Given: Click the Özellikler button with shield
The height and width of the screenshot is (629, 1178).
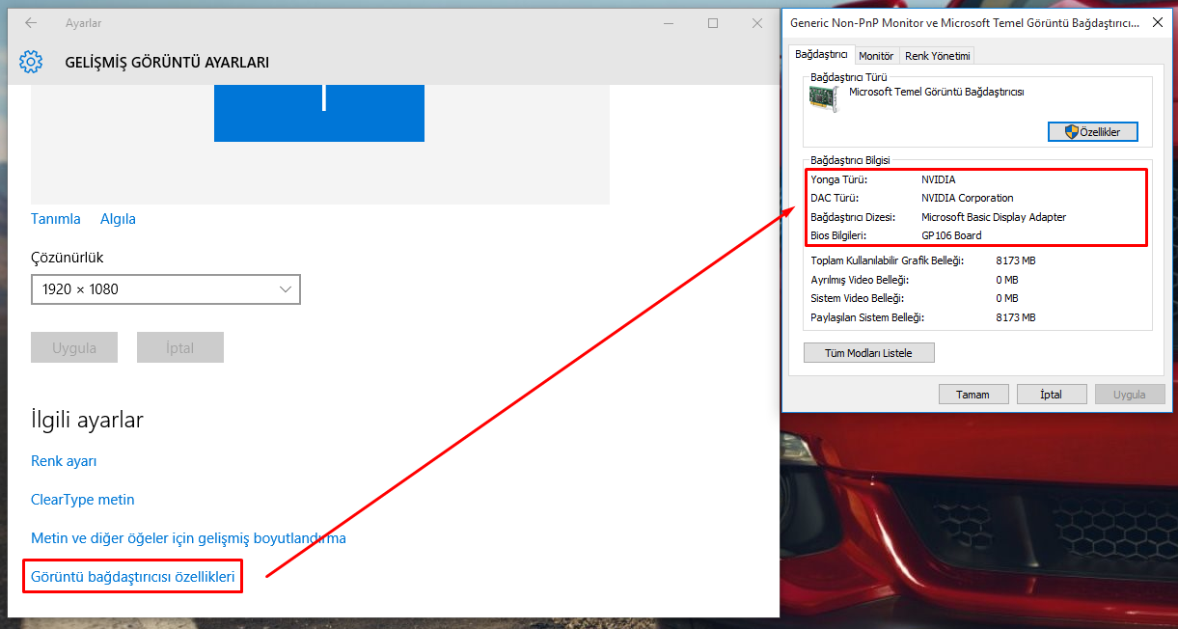Looking at the screenshot, I should point(1092,132).
